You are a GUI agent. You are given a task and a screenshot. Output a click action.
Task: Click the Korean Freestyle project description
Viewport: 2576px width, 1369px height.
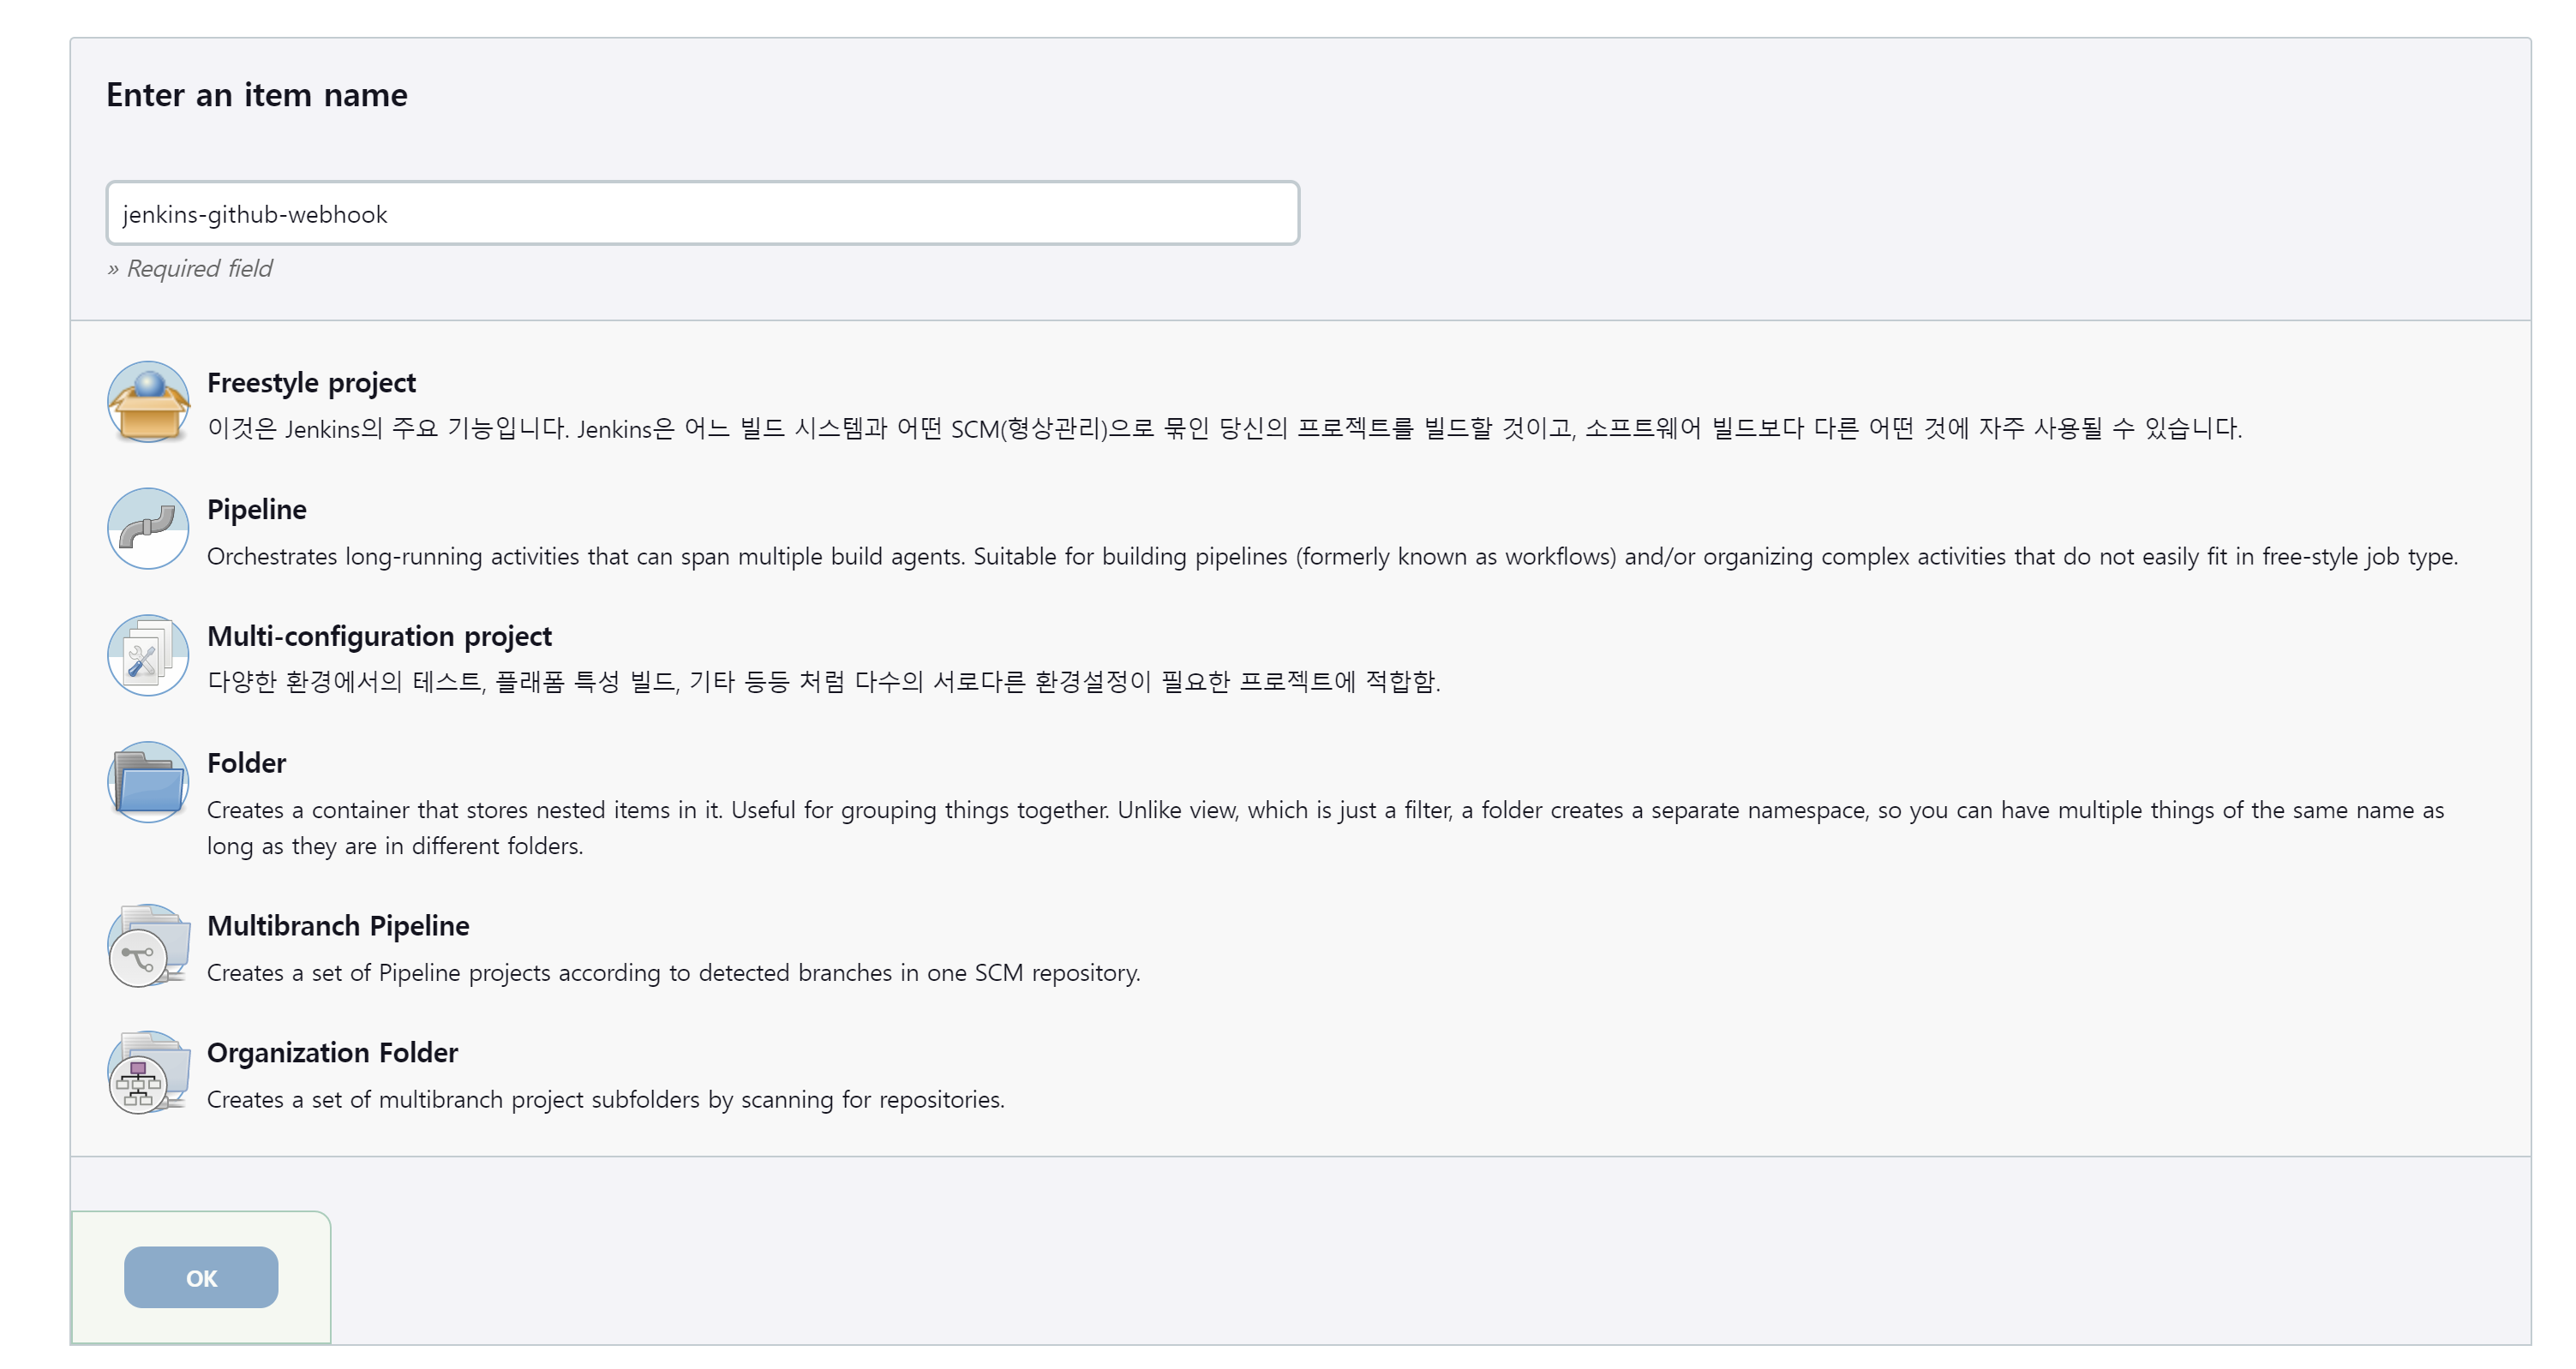click(1224, 429)
